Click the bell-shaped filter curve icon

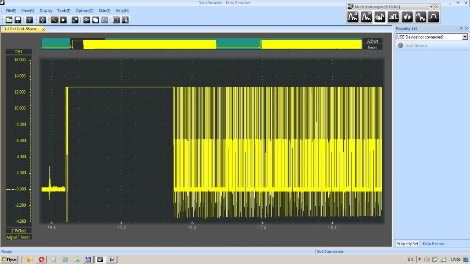click(x=433, y=17)
